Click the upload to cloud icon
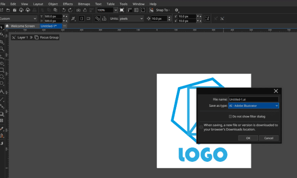 click(28, 10)
